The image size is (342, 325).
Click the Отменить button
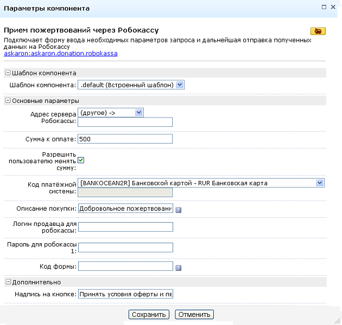click(x=194, y=315)
